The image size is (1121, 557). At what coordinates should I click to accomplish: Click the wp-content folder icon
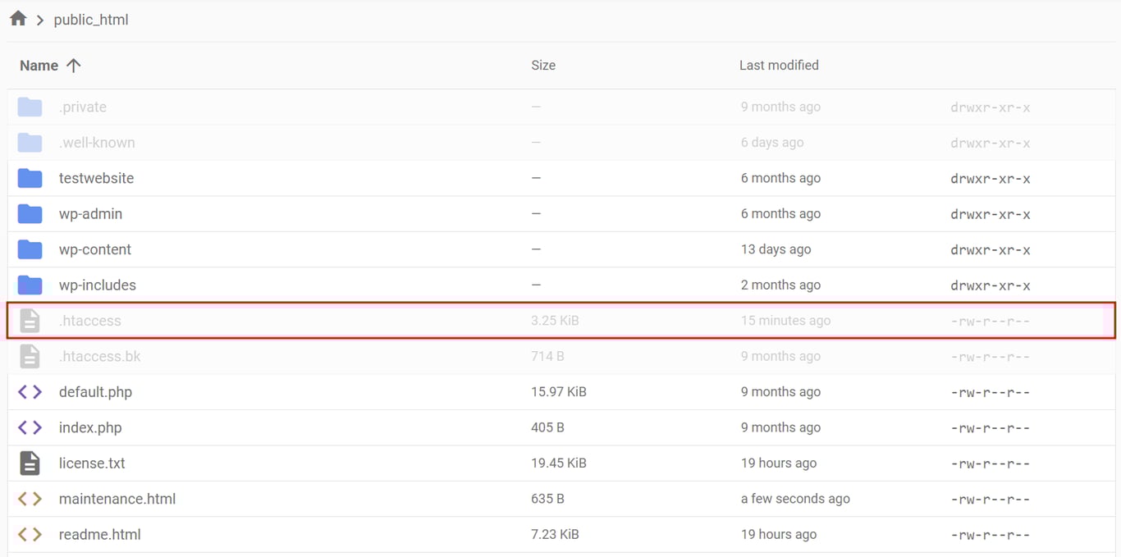pyautogui.click(x=30, y=249)
